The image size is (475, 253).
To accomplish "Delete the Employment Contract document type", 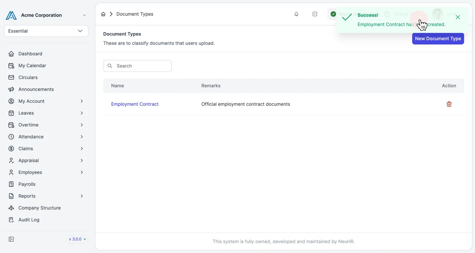I will [449, 104].
